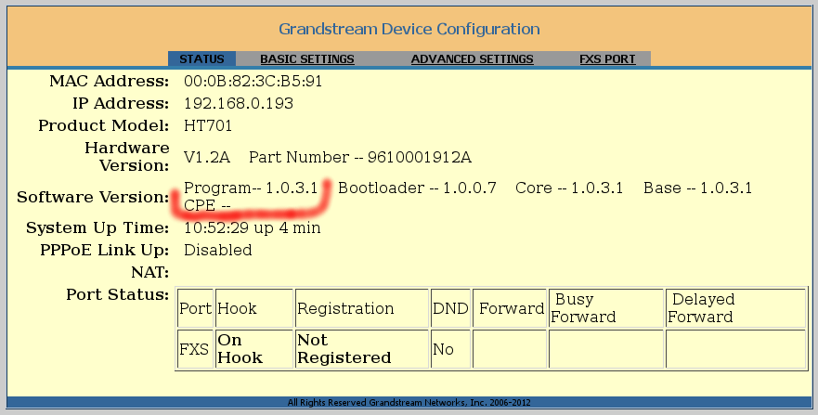Click the Software Version label

[x=93, y=197]
